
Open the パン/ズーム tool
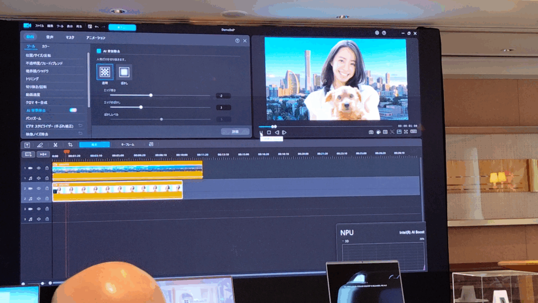[x=33, y=118]
